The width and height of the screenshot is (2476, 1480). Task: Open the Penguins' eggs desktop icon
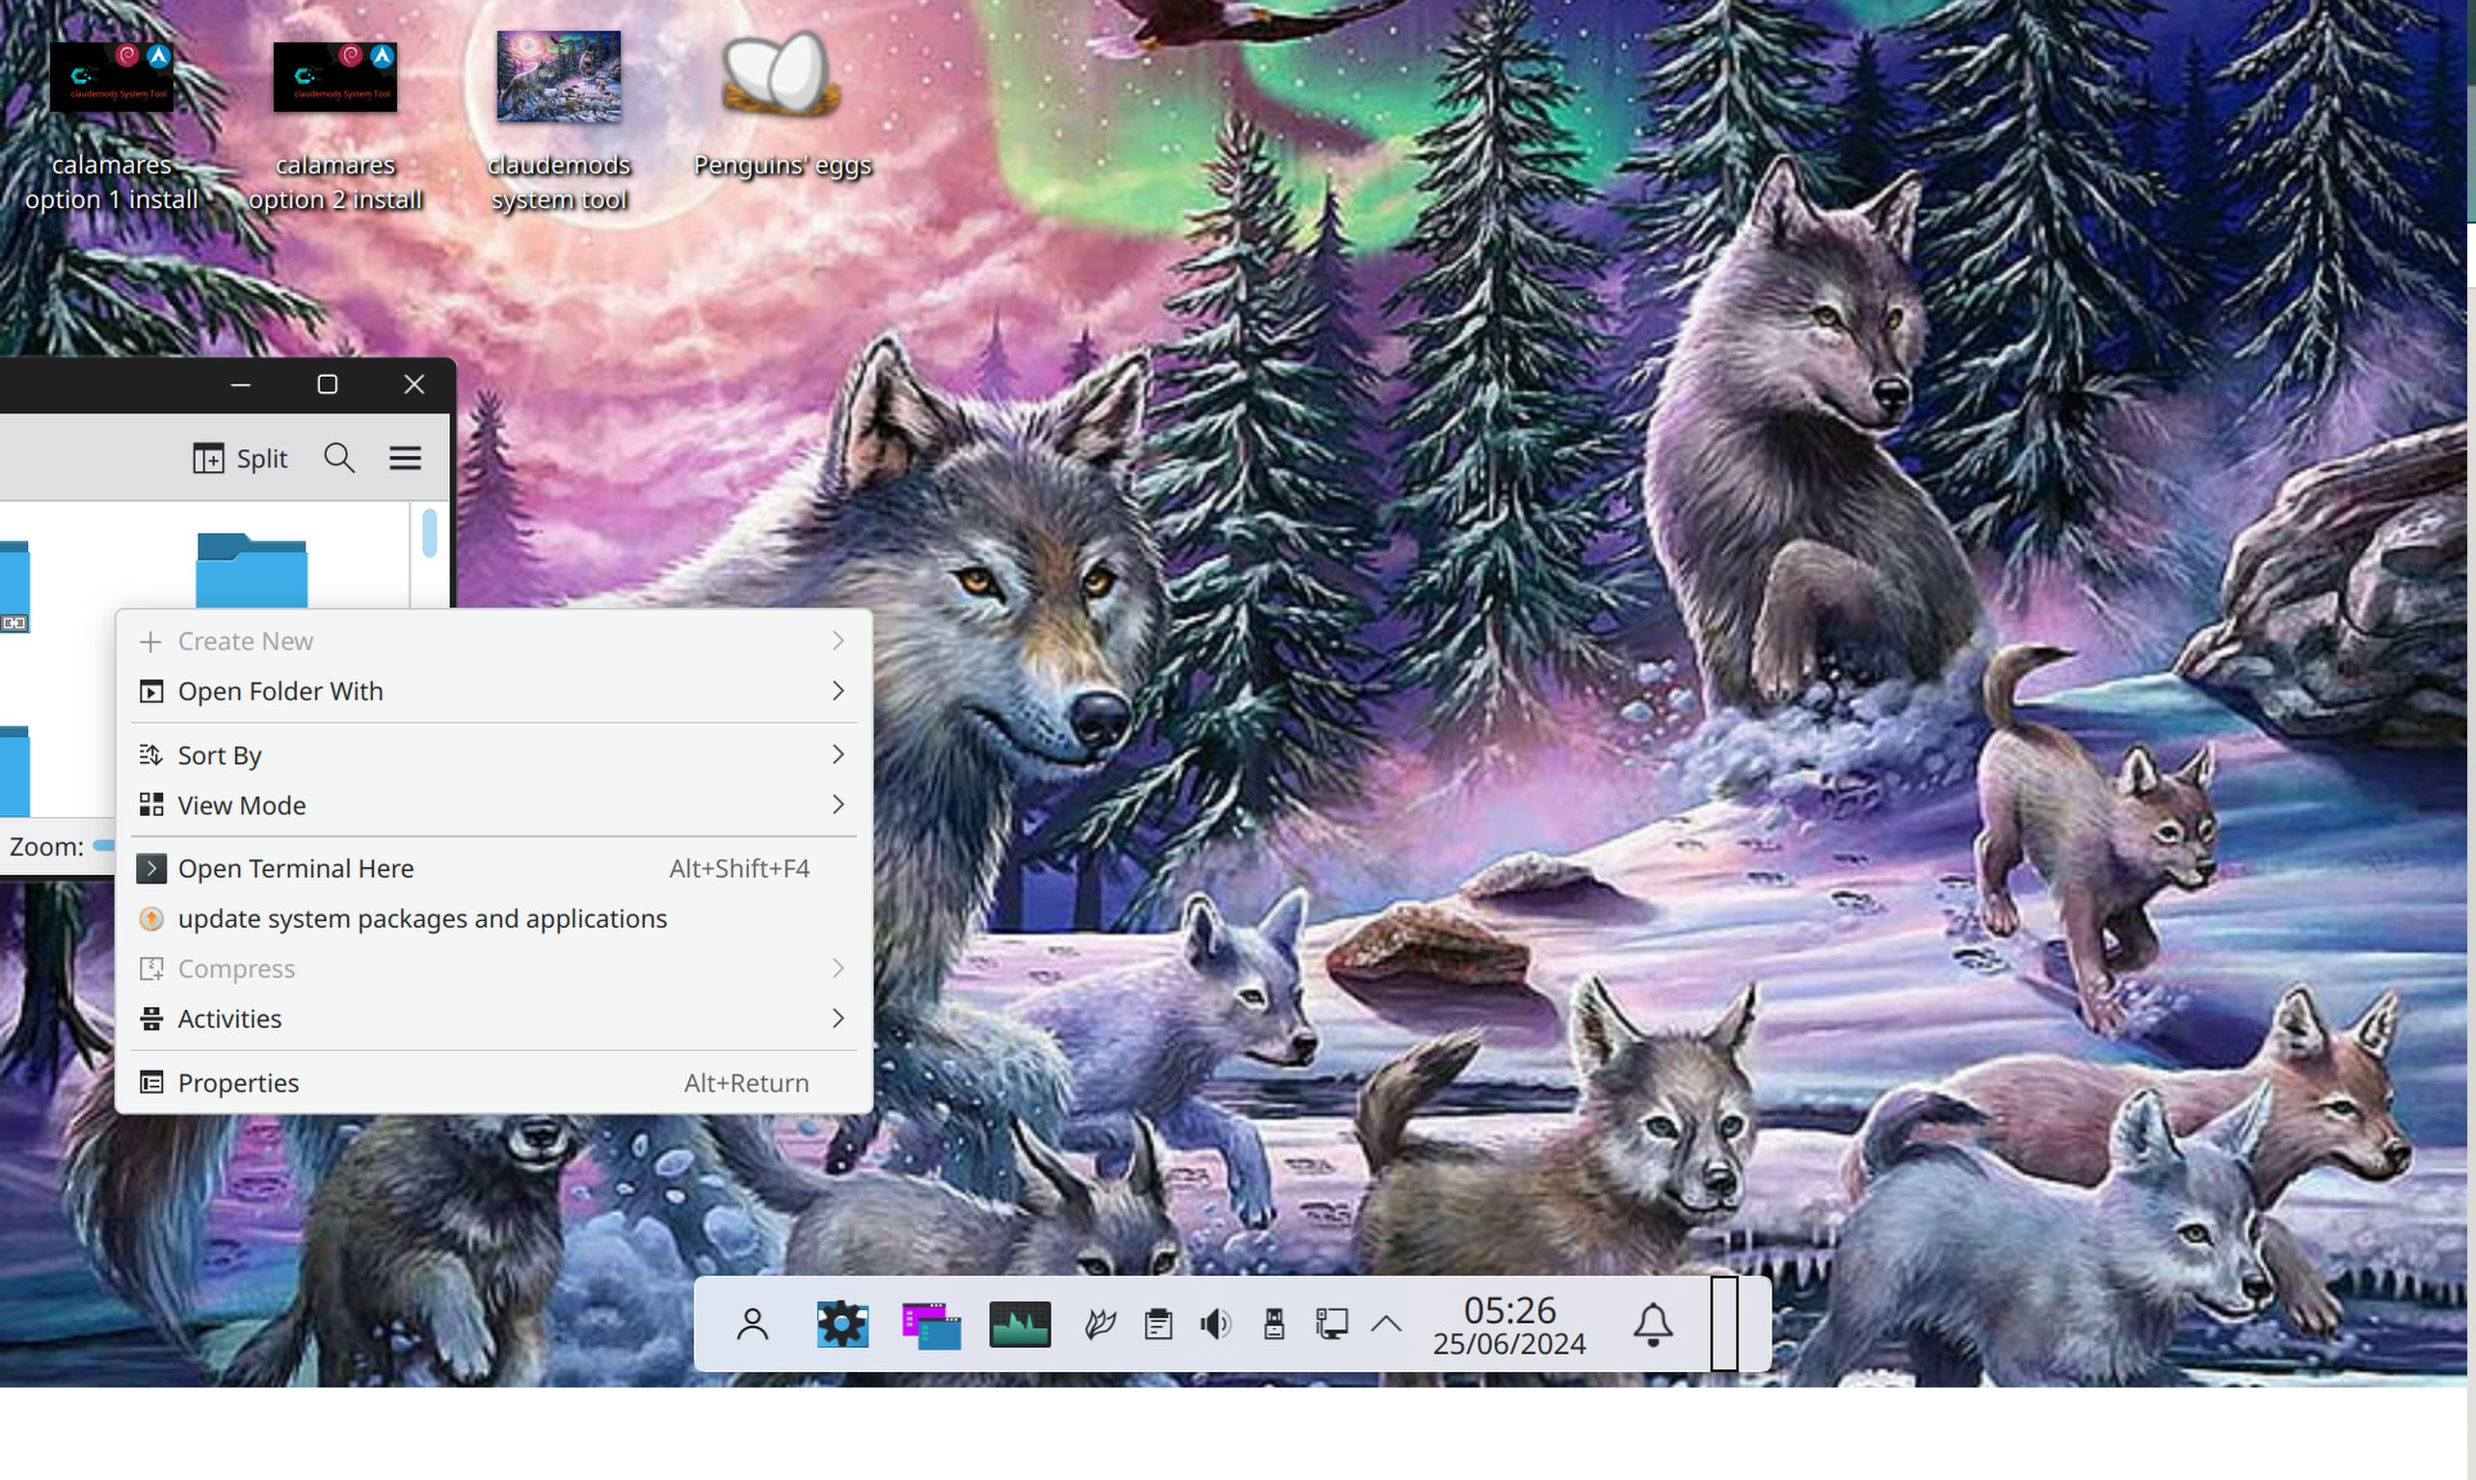click(782, 105)
